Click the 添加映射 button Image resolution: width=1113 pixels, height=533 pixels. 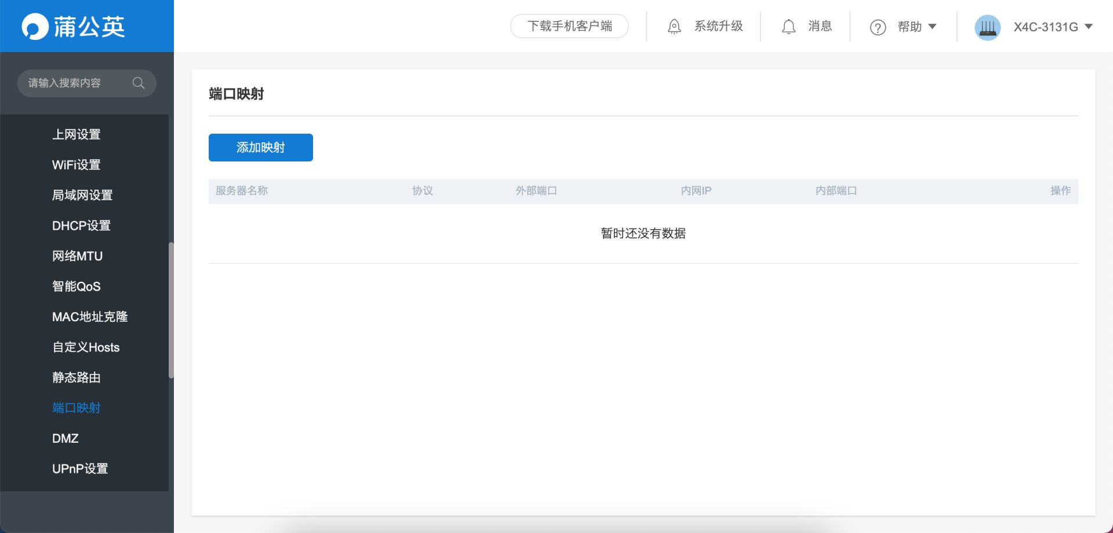click(261, 148)
